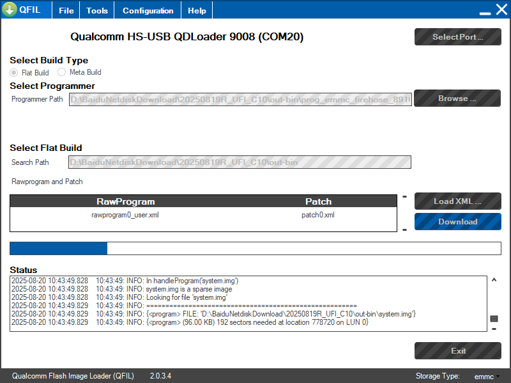
Task: Open the Tools menu
Action: click(x=97, y=11)
